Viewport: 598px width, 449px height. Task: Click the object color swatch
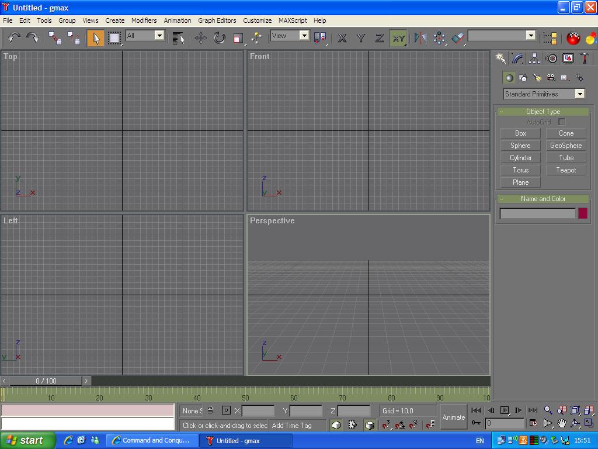582,213
